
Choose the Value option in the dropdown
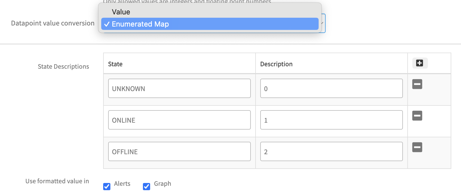[x=121, y=12]
